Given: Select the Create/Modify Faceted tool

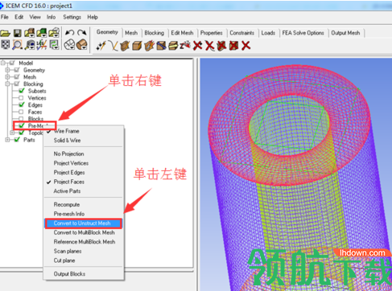Looking at the screenshot, I should click(149, 46).
